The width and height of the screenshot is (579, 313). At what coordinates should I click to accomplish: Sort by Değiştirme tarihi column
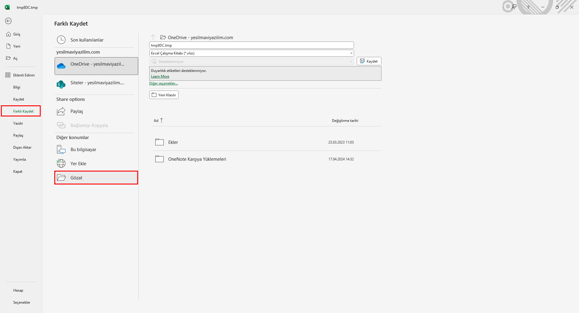[x=345, y=121]
